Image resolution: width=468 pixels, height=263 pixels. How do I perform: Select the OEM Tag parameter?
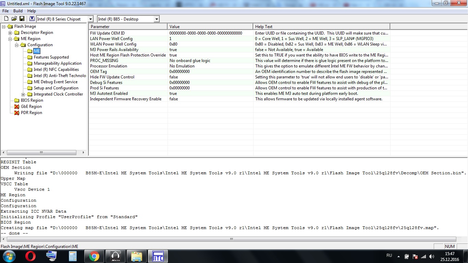coord(98,72)
